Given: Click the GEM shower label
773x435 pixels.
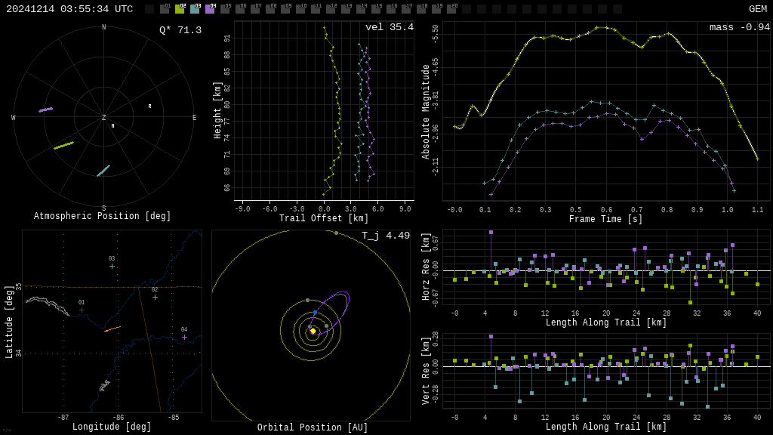Looking at the screenshot, I should [x=757, y=9].
